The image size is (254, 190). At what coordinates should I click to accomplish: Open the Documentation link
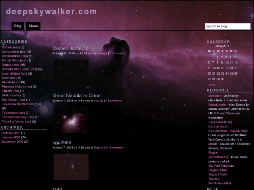click(x=218, y=127)
